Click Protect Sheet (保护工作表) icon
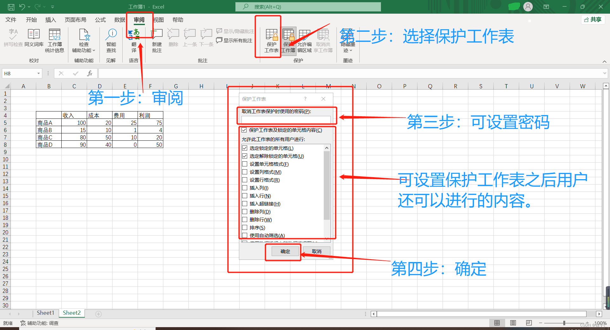Viewport: 610px width, 330px height. (x=271, y=34)
